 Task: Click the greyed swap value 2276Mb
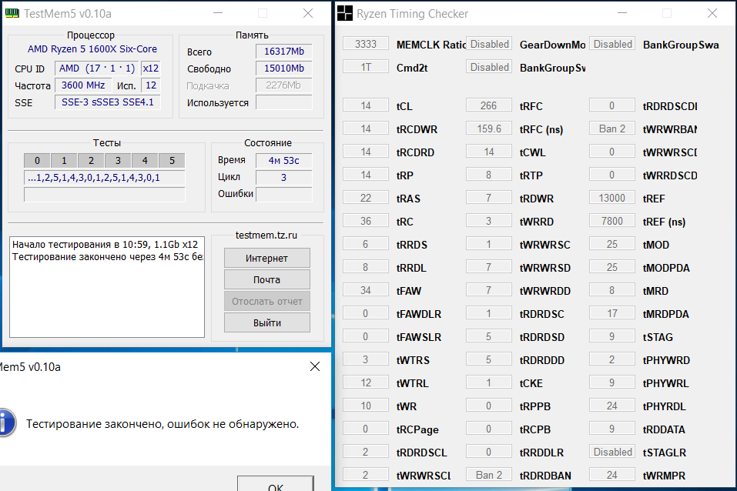pos(284,85)
